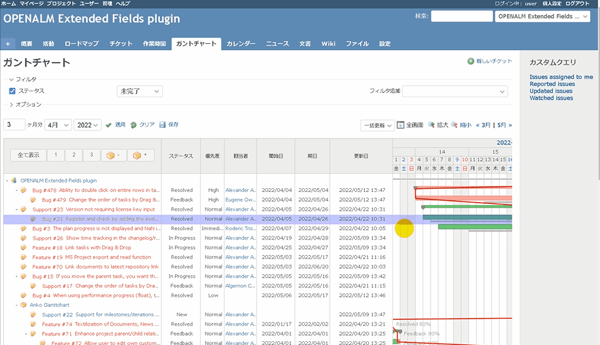Viewport: 600px width, 345px height.
Task: Open Issues assigned to me query
Action: [x=561, y=77]
